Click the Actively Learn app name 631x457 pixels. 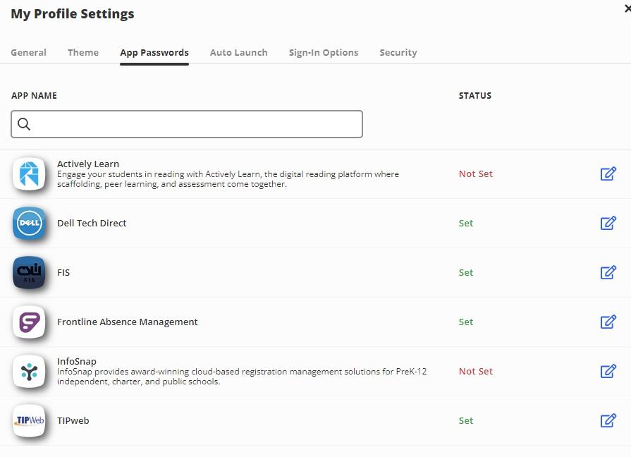click(x=88, y=164)
